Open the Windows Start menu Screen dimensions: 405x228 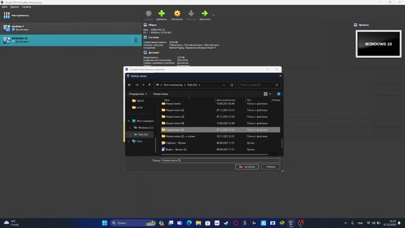(x=104, y=223)
